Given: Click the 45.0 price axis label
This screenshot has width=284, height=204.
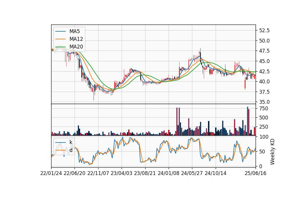Looking at the screenshot, I should 264,61.
